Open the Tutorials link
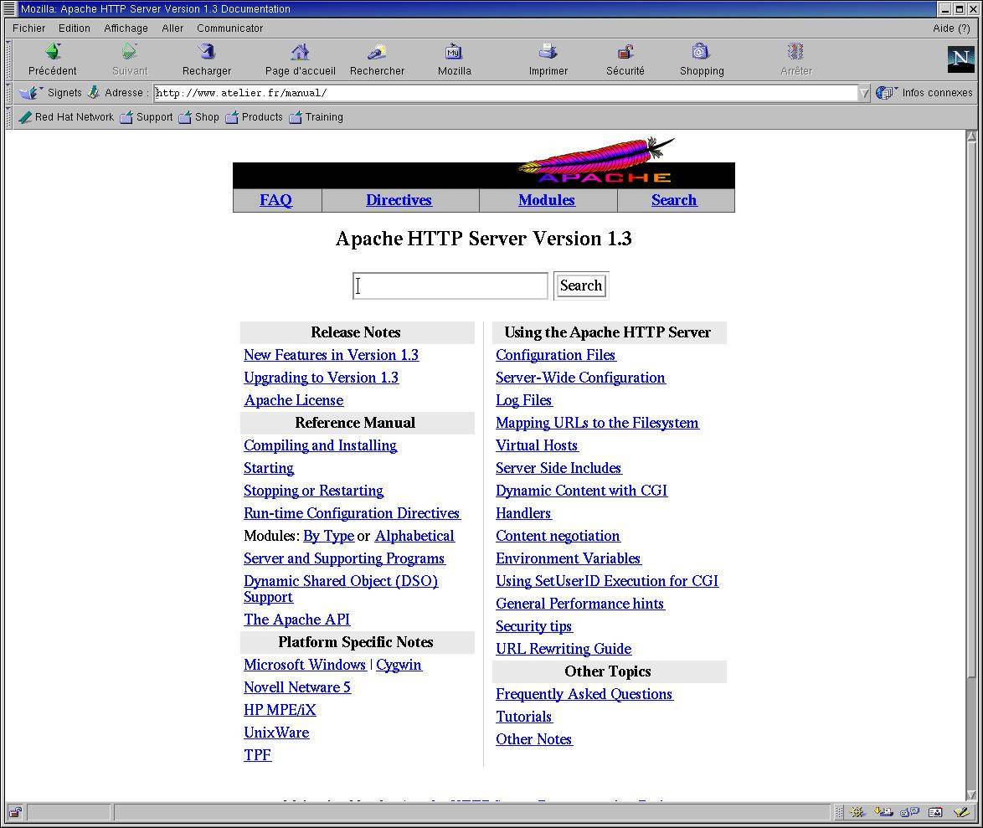This screenshot has height=828, width=983. (524, 717)
